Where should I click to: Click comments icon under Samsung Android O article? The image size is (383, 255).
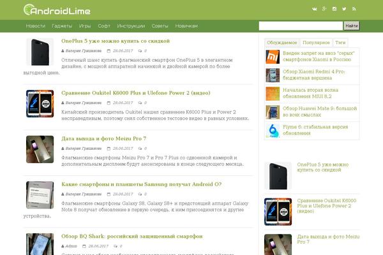point(140,194)
